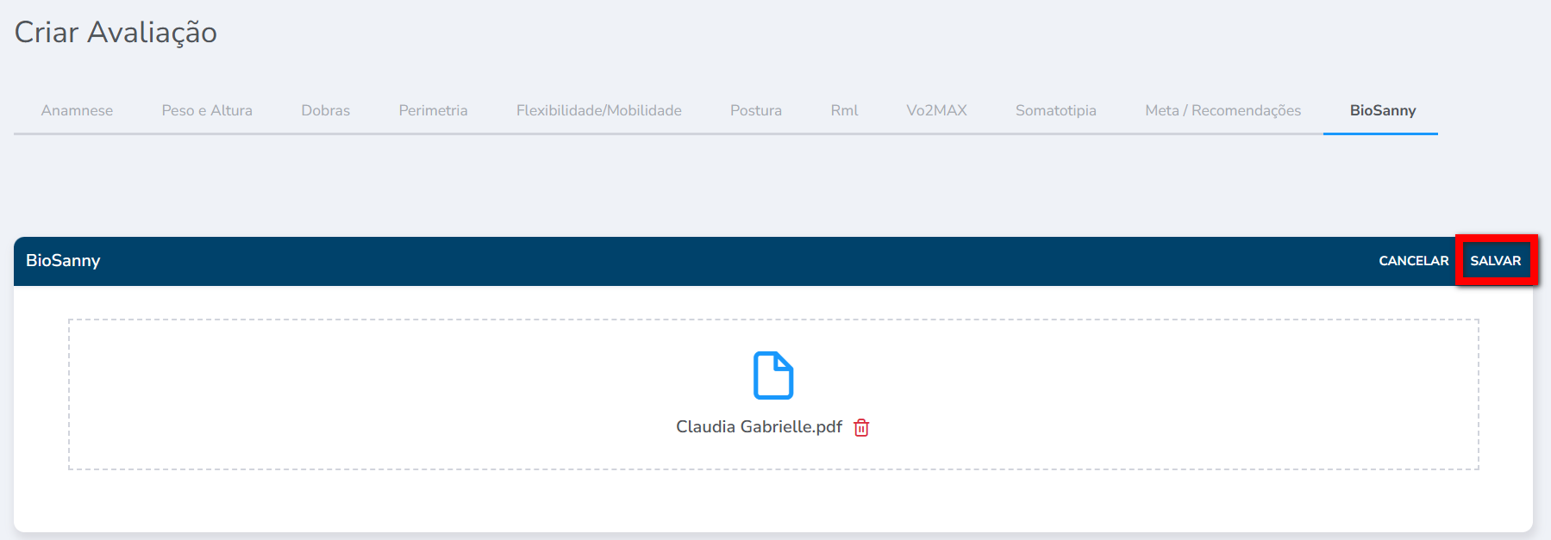The height and width of the screenshot is (540, 1551).
Task: Click CANCELAR to discard the evaluation
Action: point(1413,261)
